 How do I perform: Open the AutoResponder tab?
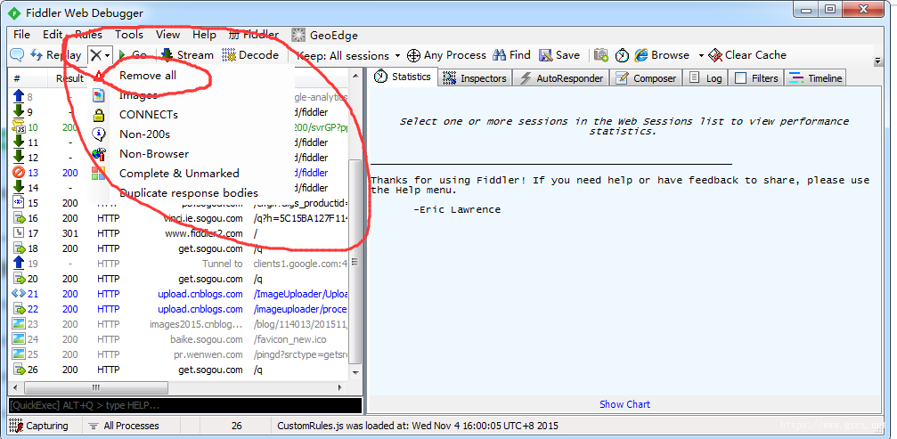[x=560, y=77]
